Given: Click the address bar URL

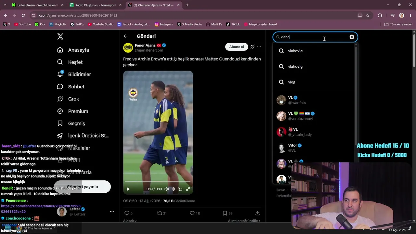Looking at the screenshot, I should coord(78,15).
